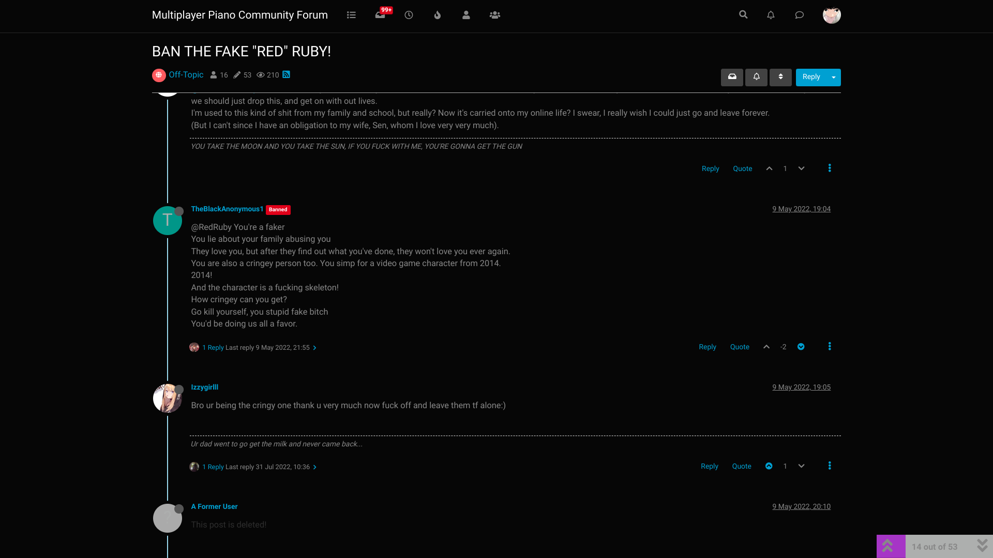Open popular topics flame icon
This screenshot has width=993, height=558.
pos(438,15)
